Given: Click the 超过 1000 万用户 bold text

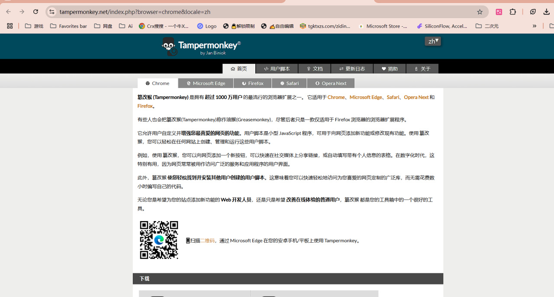Looking at the screenshot, I should [223, 97].
